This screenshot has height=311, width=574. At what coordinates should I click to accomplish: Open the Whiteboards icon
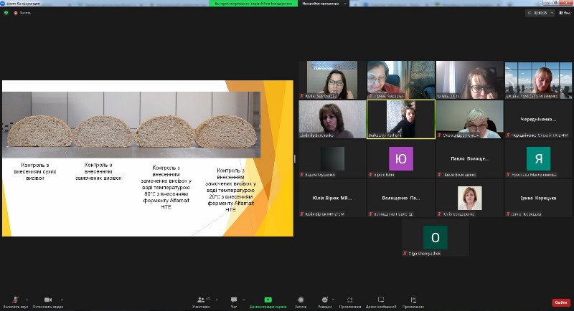click(380, 300)
